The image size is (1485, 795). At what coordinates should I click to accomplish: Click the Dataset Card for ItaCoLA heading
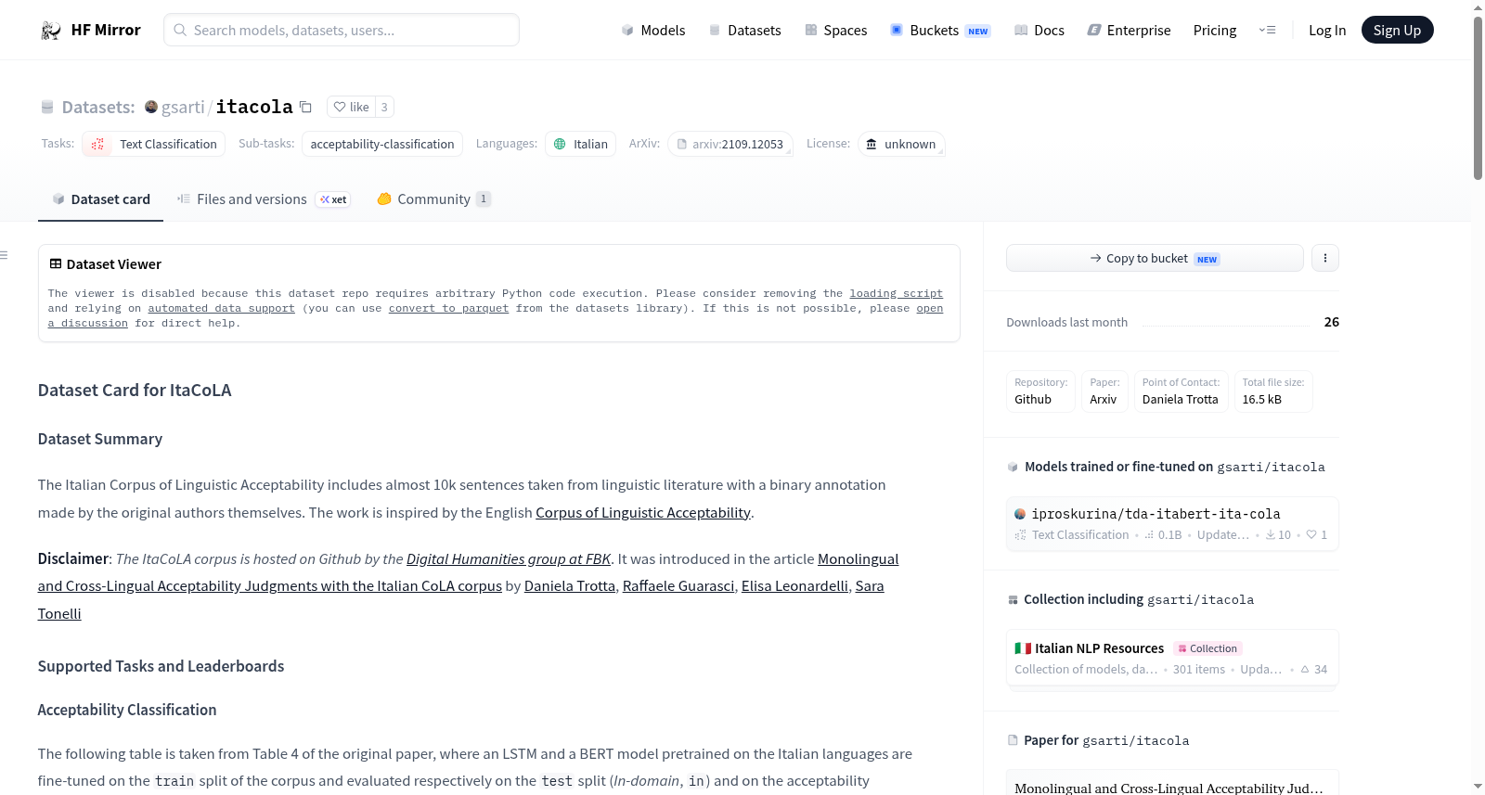pyautogui.click(x=135, y=391)
